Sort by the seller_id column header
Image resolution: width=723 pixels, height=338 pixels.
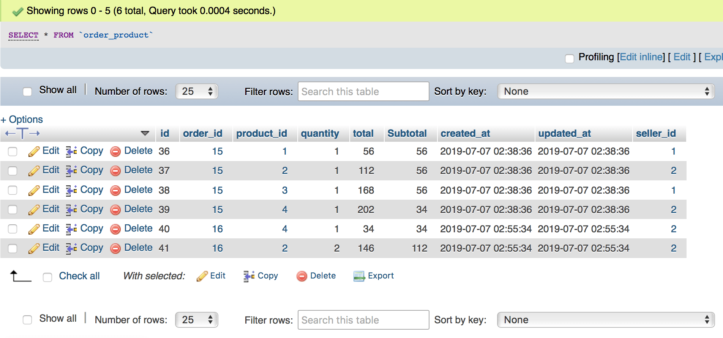tap(656, 133)
